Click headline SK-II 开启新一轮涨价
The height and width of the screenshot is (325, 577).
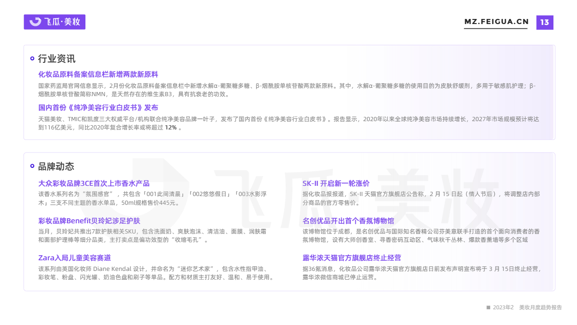tap(336, 184)
